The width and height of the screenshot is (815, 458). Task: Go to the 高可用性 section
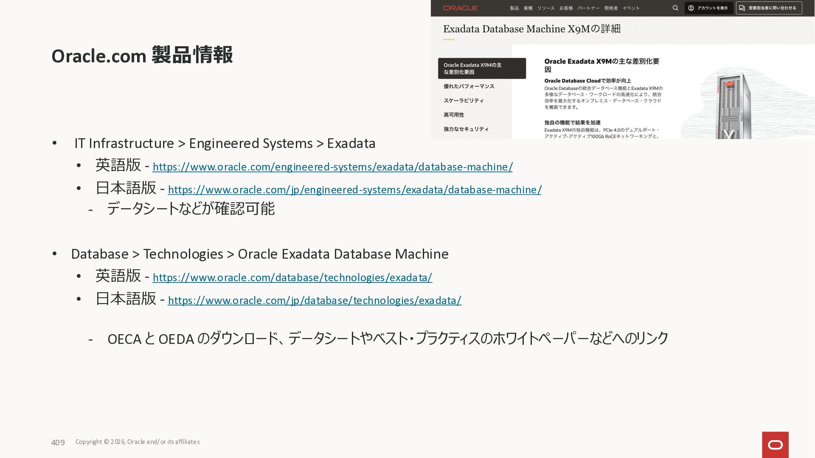pos(453,115)
